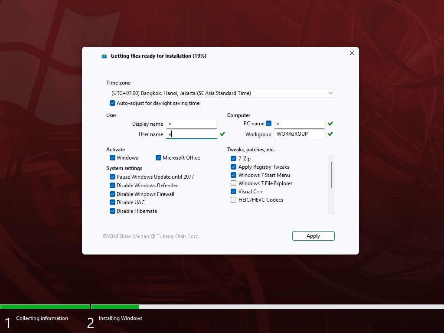The height and width of the screenshot is (333, 444).
Task: Click the Collecting information step label
Action: (x=42, y=318)
